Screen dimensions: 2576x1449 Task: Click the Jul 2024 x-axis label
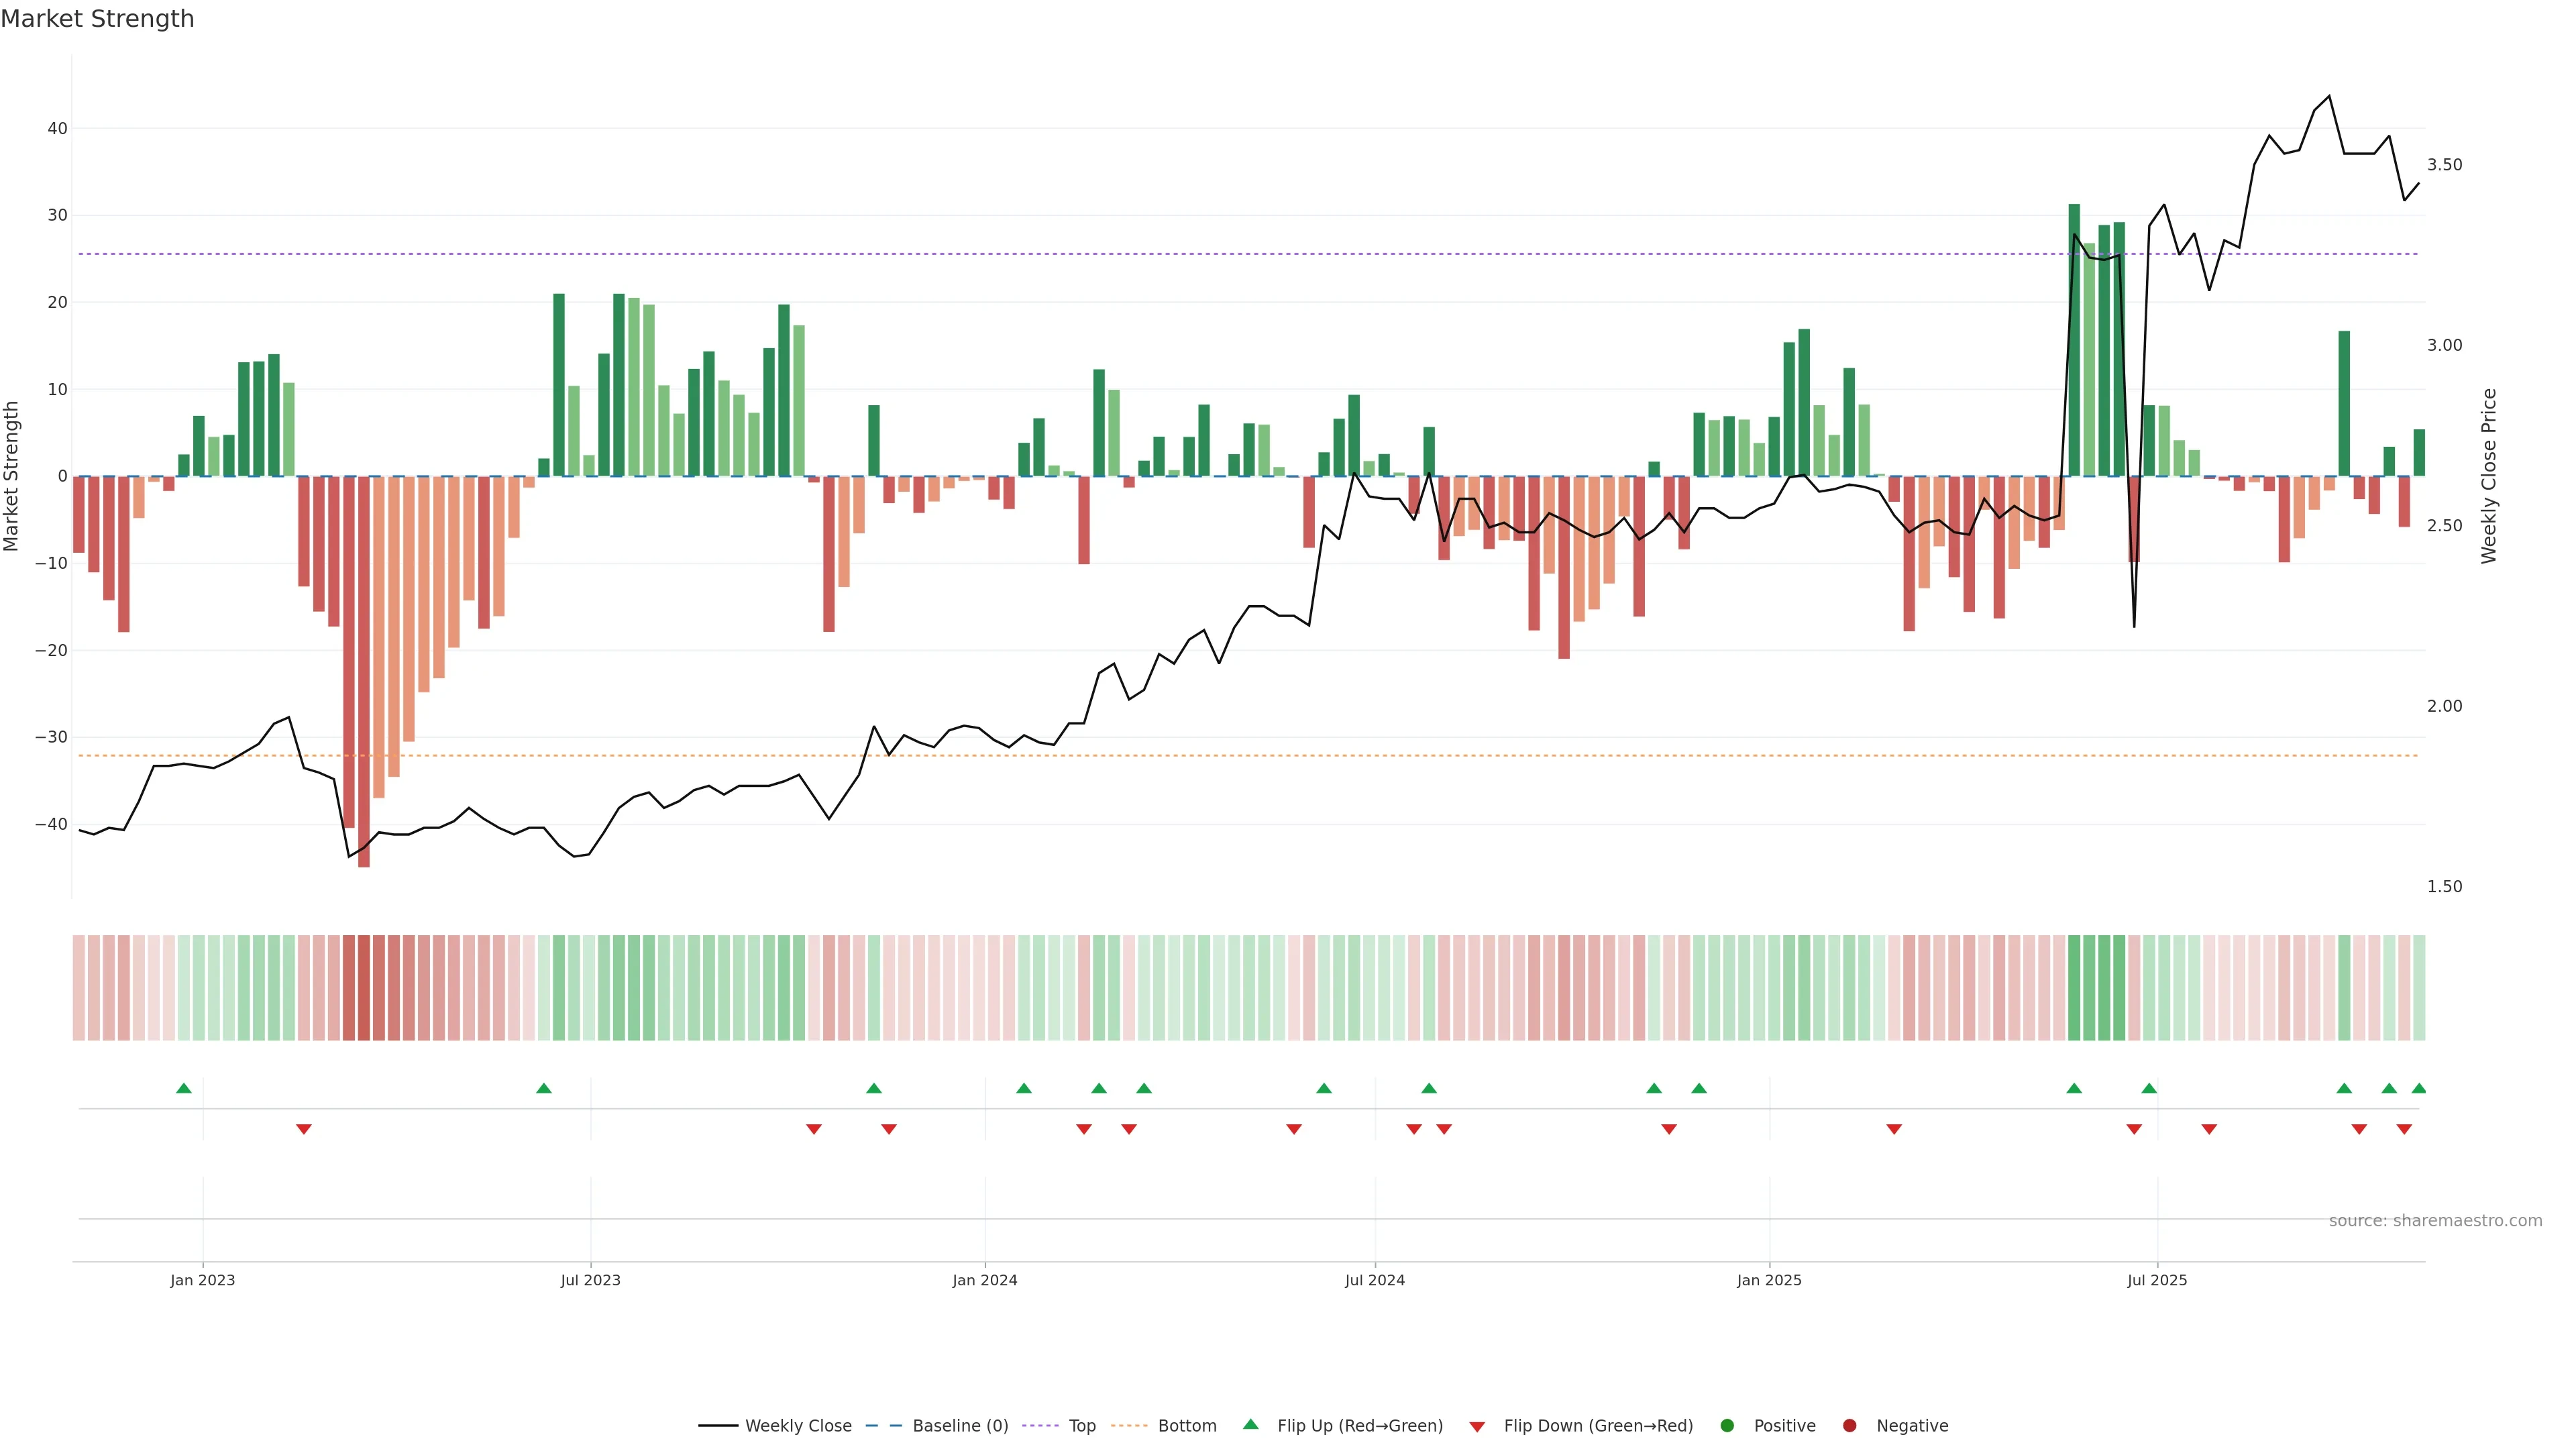coord(1374,1280)
